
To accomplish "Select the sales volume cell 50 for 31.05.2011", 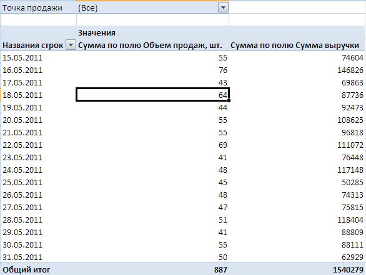I will point(152,258).
